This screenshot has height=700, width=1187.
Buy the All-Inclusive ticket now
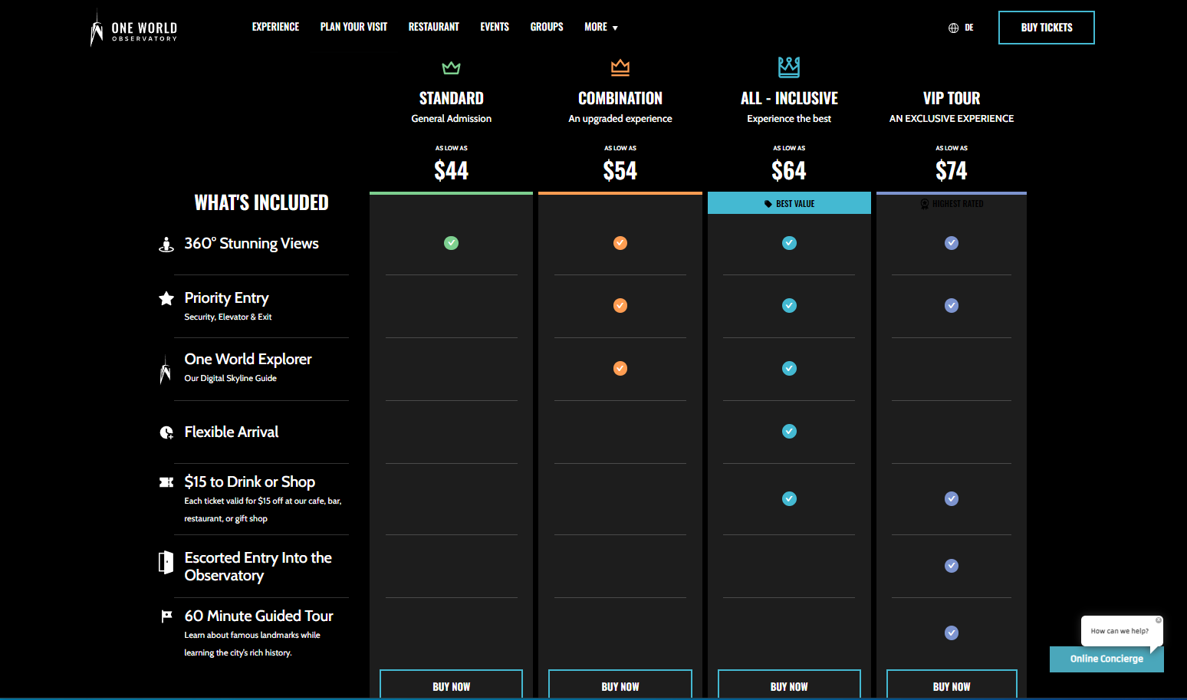(x=789, y=685)
